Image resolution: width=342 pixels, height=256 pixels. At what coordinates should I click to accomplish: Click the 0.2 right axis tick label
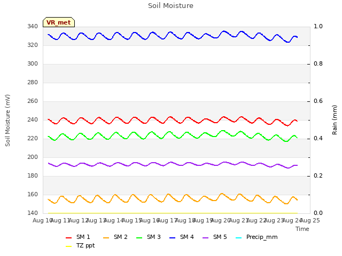(318, 176)
